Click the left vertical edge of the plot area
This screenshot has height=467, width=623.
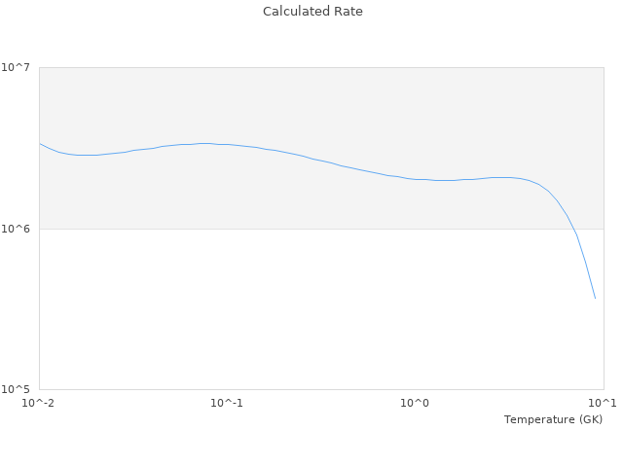tap(39, 292)
